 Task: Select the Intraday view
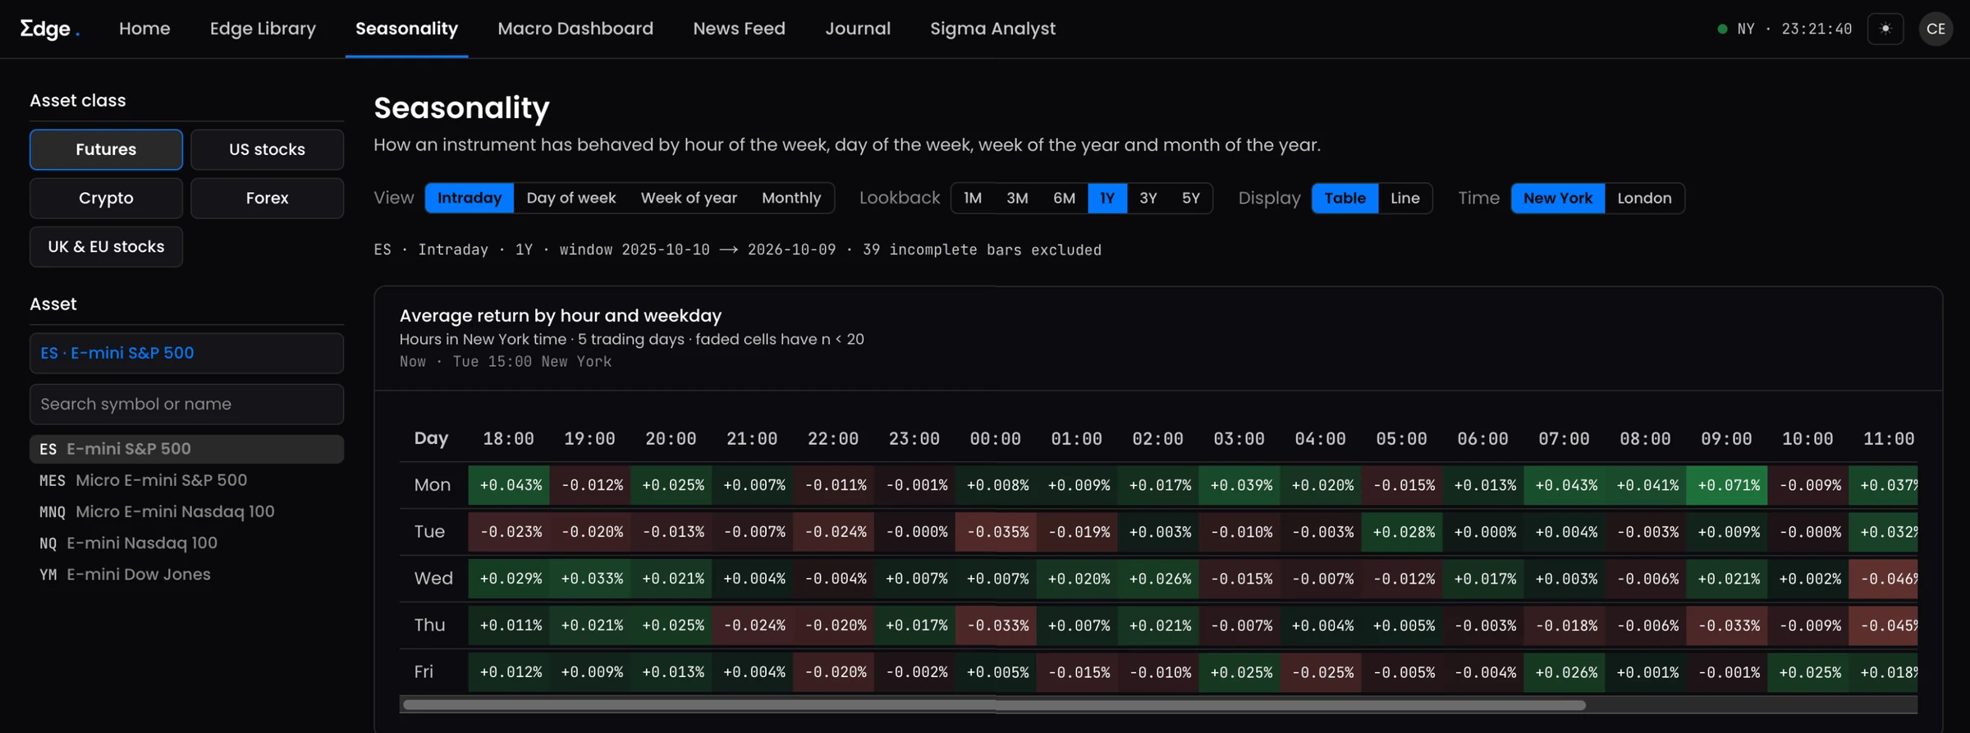(470, 198)
